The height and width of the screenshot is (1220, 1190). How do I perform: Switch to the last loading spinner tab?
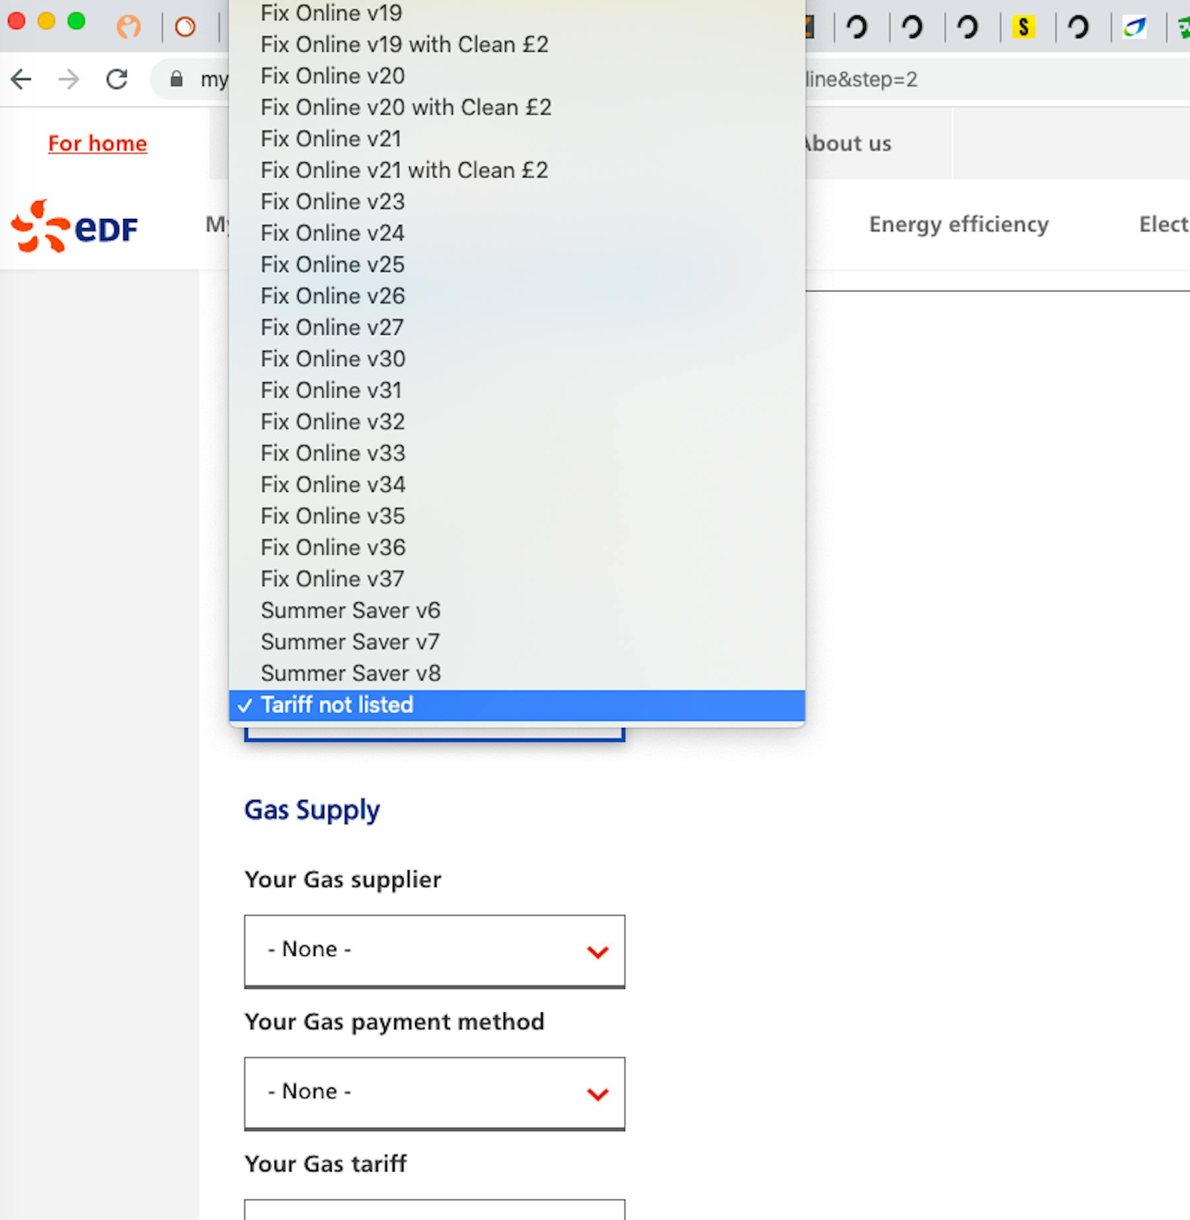tap(1079, 26)
